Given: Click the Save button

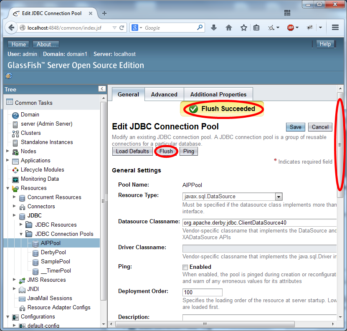Looking at the screenshot, I should (x=295, y=127).
